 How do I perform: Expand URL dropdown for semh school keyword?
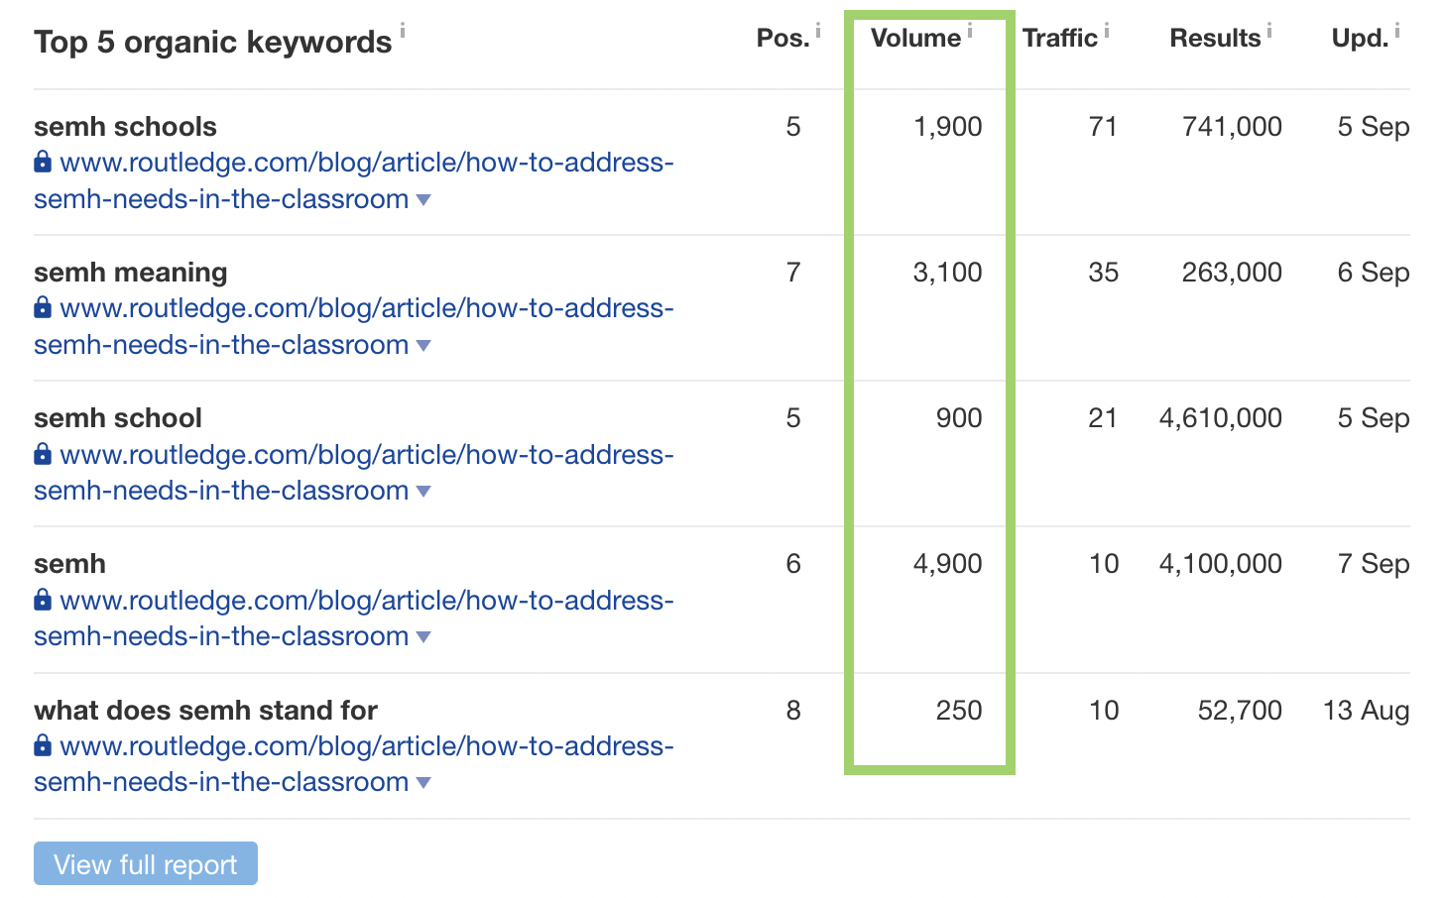pos(423,492)
